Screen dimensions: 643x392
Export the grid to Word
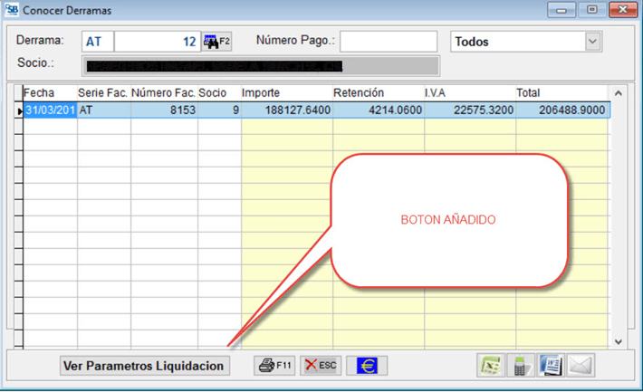[x=551, y=366]
